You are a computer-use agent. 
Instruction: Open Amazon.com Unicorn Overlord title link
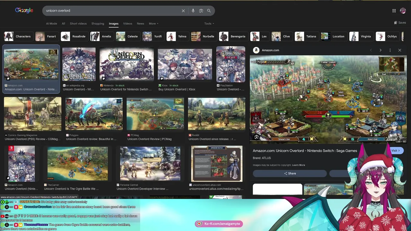click(305, 150)
